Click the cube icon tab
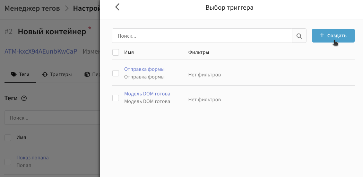 tap(87, 74)
